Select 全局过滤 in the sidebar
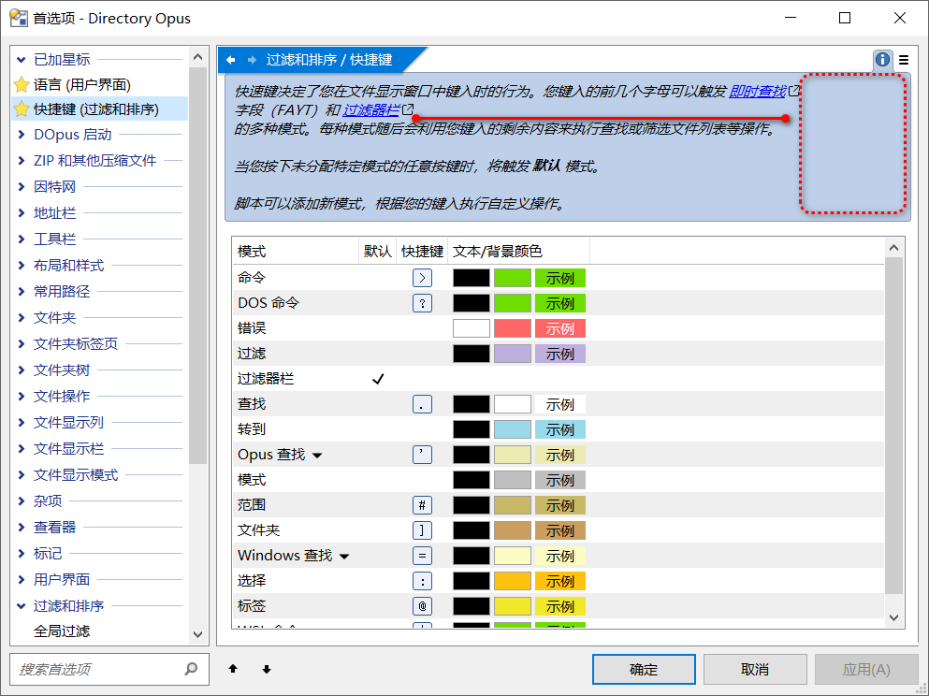This screenshot has height=696, width=929. coord(62,631)
